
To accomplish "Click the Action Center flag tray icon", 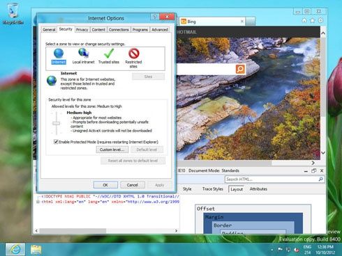I will [x=280, y=250].
